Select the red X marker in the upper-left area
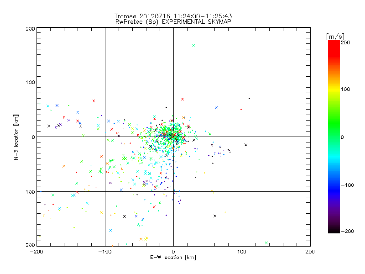The height and width of the screenshot is (274, 365). click(94, 101)
